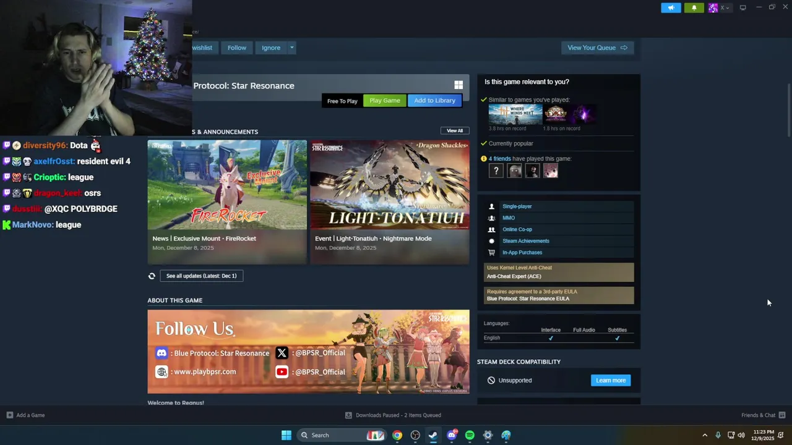The width and height of the screenshot is (792, 445).
Task: Click the green Play Game button
Action: click(x=385, y=100)
